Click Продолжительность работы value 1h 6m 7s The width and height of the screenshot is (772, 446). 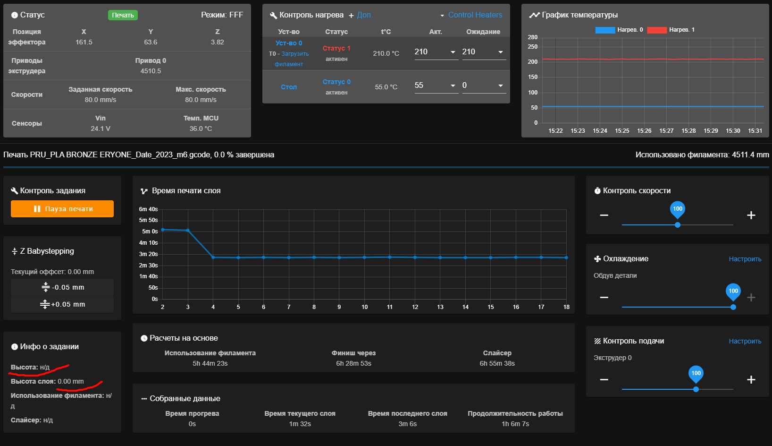(515, 424)
